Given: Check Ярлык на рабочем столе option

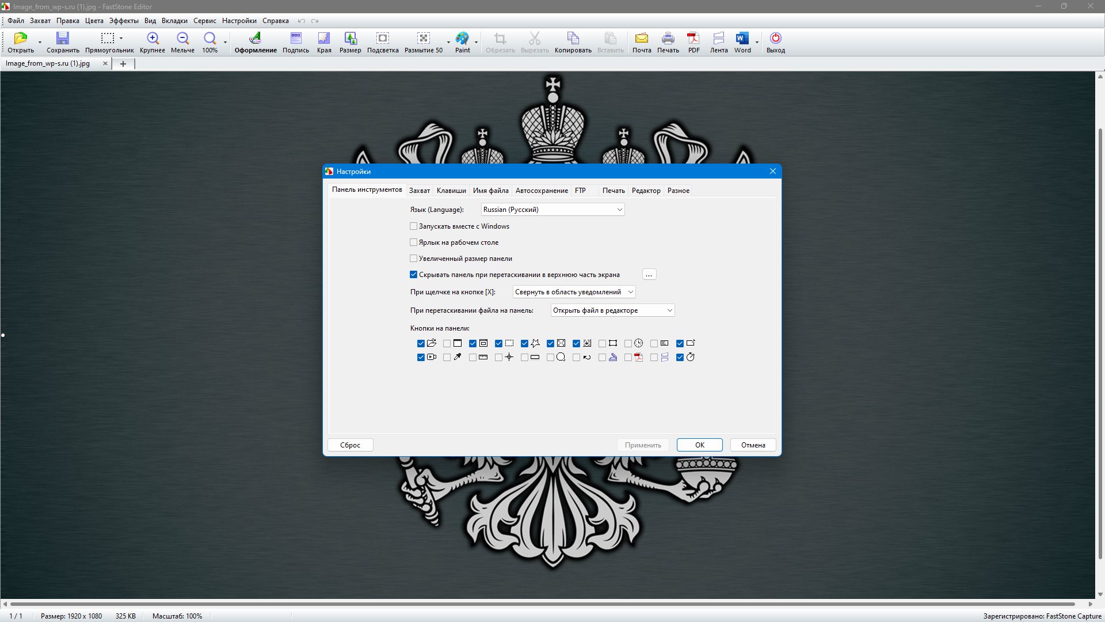Looking at the screenshot, I should [x=413, y=242].
